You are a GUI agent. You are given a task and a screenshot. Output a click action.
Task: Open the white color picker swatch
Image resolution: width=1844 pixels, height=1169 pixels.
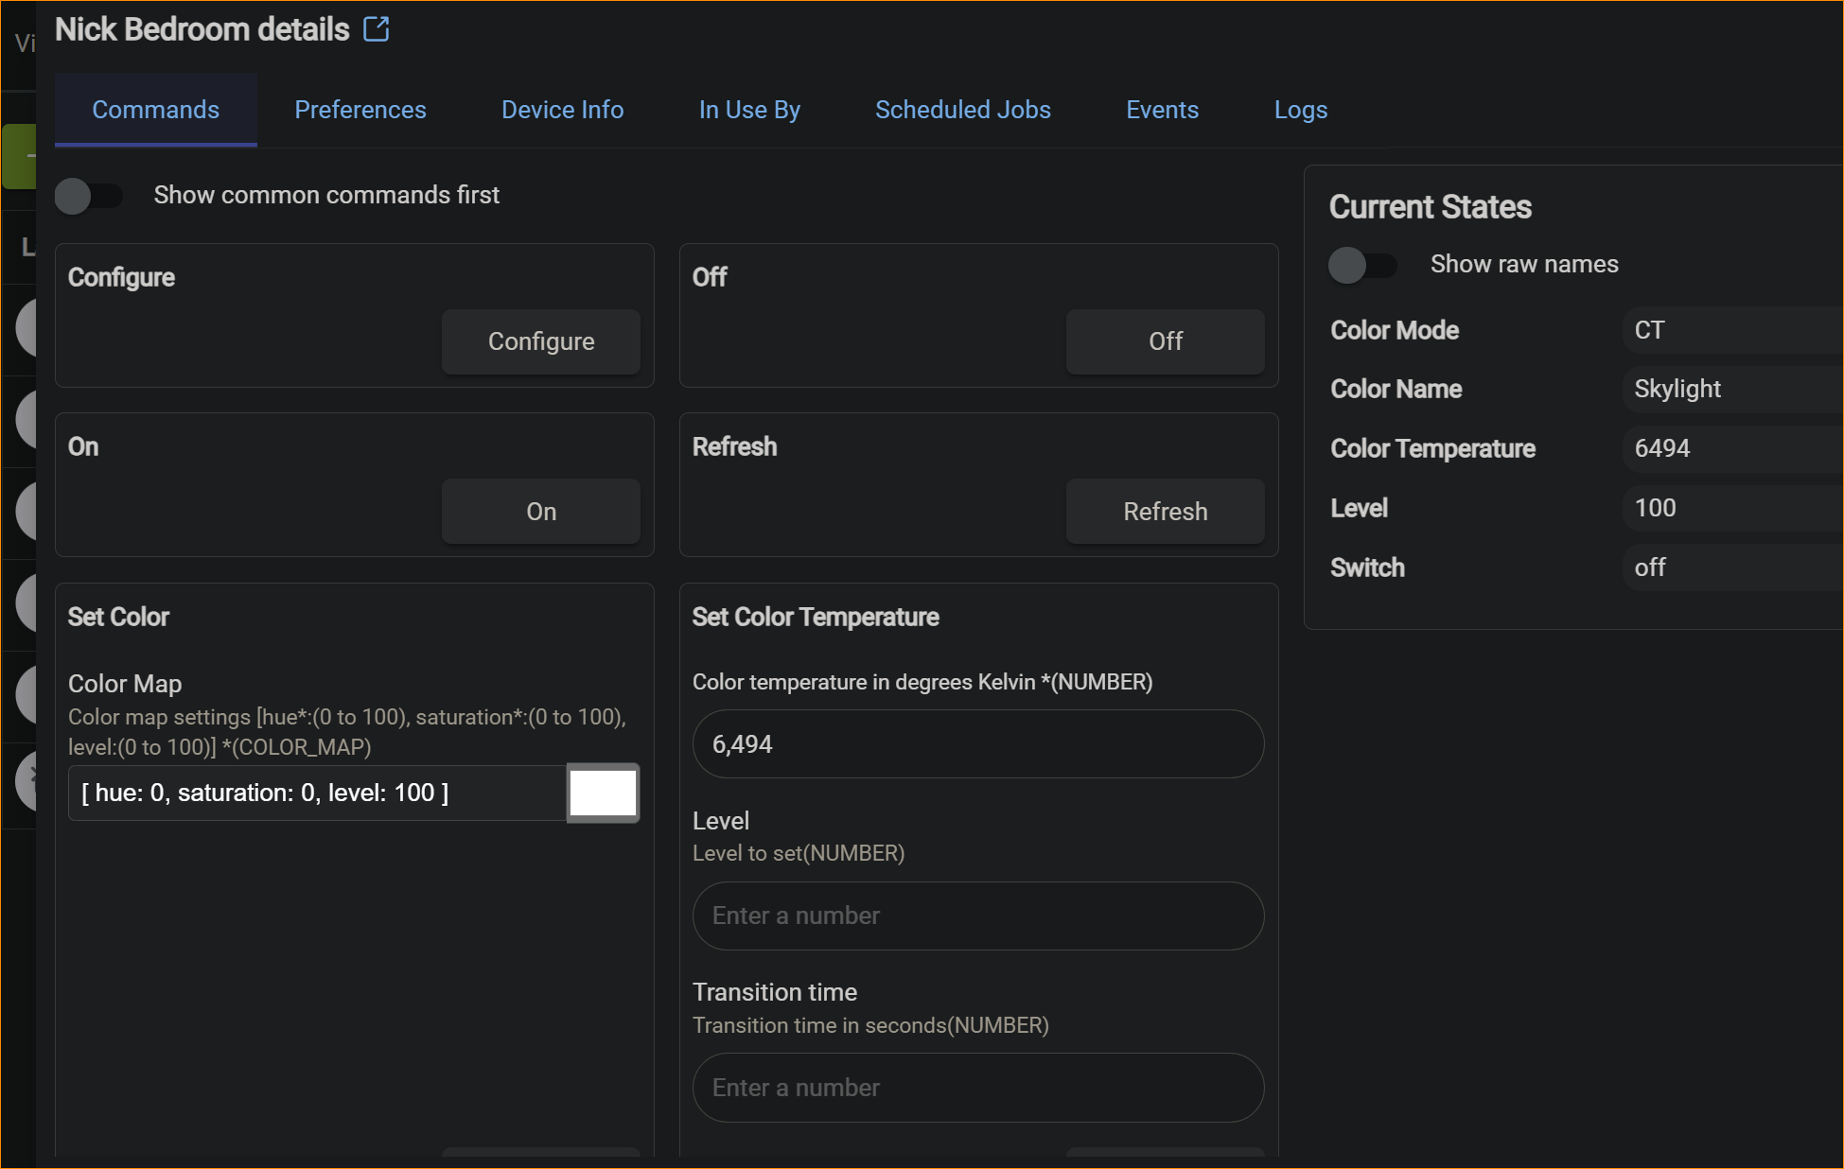(603, 793)
